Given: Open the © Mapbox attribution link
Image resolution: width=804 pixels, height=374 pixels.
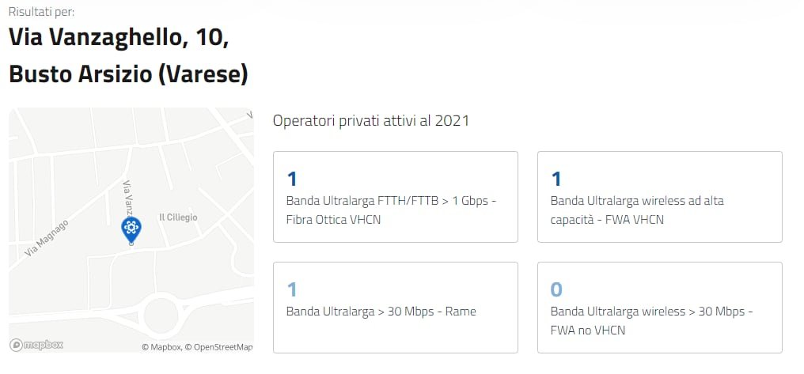Looking at the screenshot, I should pos(161,347).
